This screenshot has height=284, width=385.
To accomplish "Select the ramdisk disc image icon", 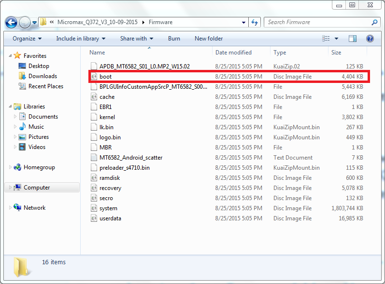I will (x=94, y=177).
